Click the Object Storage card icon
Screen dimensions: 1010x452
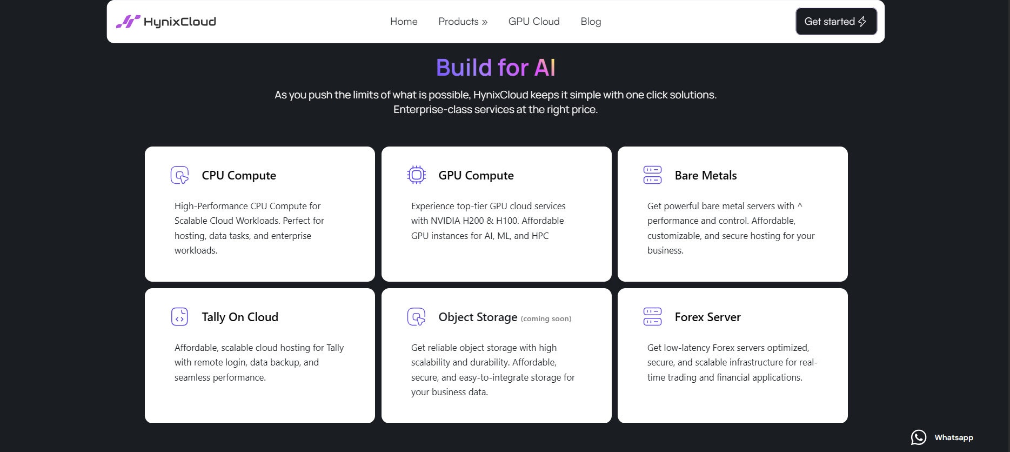click(x=416, y=317)
